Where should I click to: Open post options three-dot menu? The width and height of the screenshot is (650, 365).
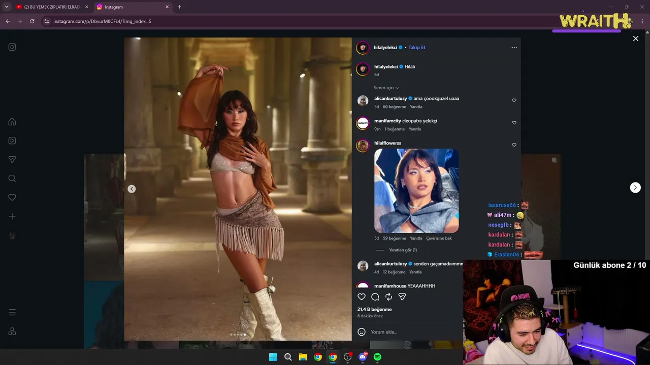click(514, 48)
